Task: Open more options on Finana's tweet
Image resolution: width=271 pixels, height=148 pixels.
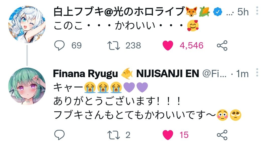Action: 257,73
